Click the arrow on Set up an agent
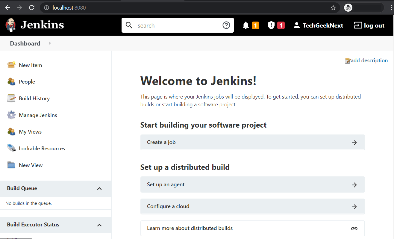394x239 pixels. 354,185
